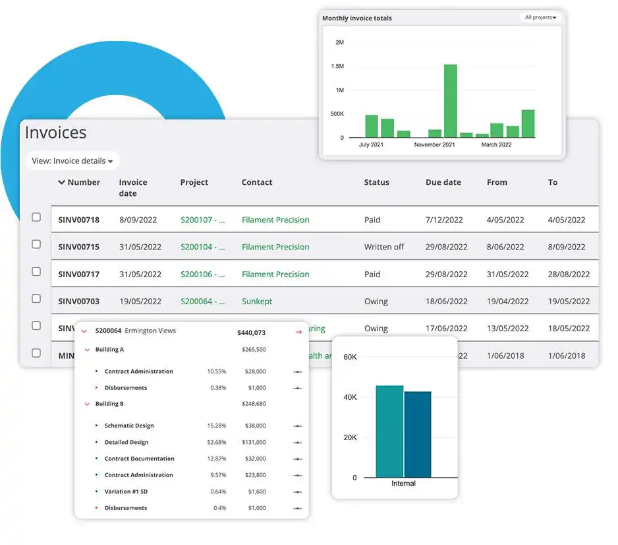Click the sort arrow next to Number column
Screen dimensions: 618x545
point(61,182)
